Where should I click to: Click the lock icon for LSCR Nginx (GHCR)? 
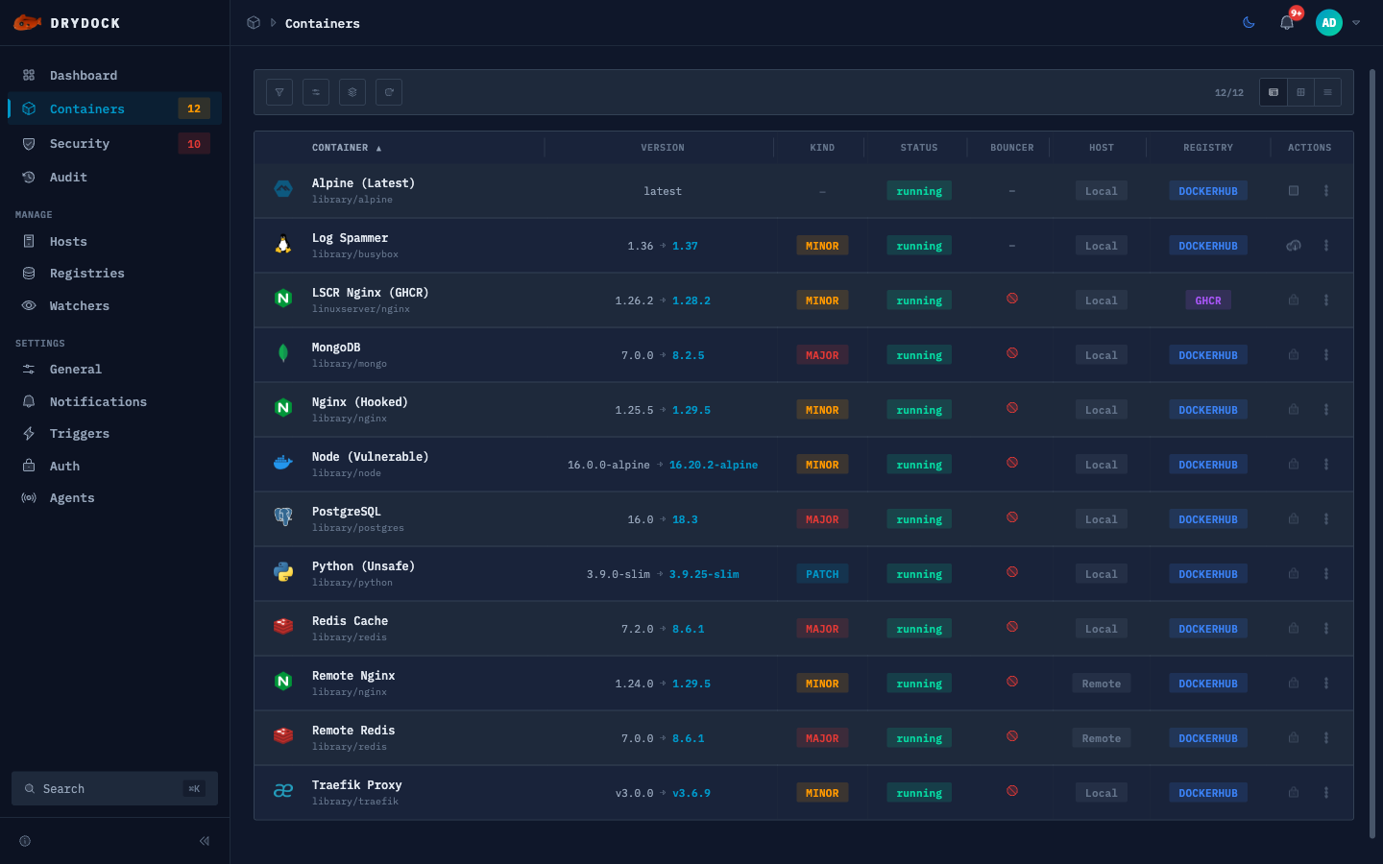(x=1294, y=300)
